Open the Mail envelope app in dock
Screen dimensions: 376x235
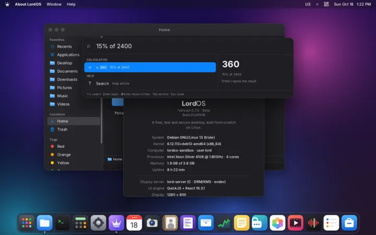click(206, 223)
